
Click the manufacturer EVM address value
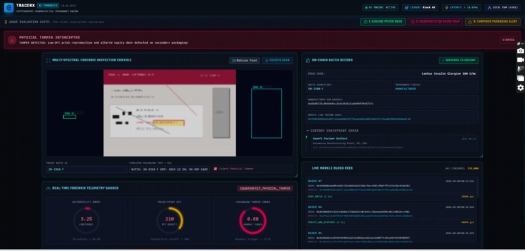[x=341, y=104]
